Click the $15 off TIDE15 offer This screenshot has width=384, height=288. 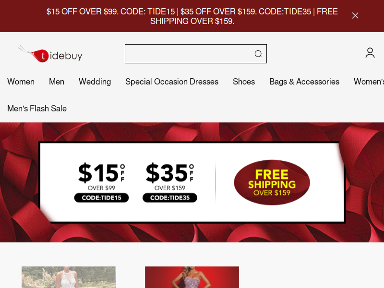(x=101, y=182)
